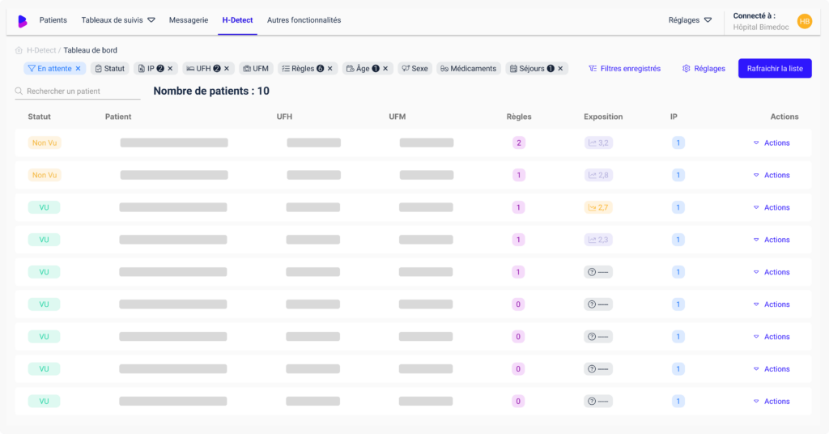Click the Rechercher un patient field
829x434 pixels.
click(x=78, y=91)
